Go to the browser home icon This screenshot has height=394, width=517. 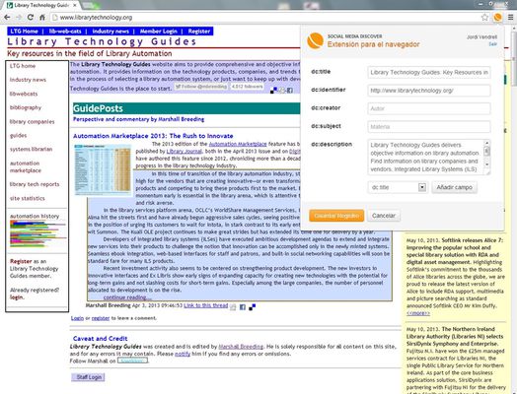(x=42, y=17)
